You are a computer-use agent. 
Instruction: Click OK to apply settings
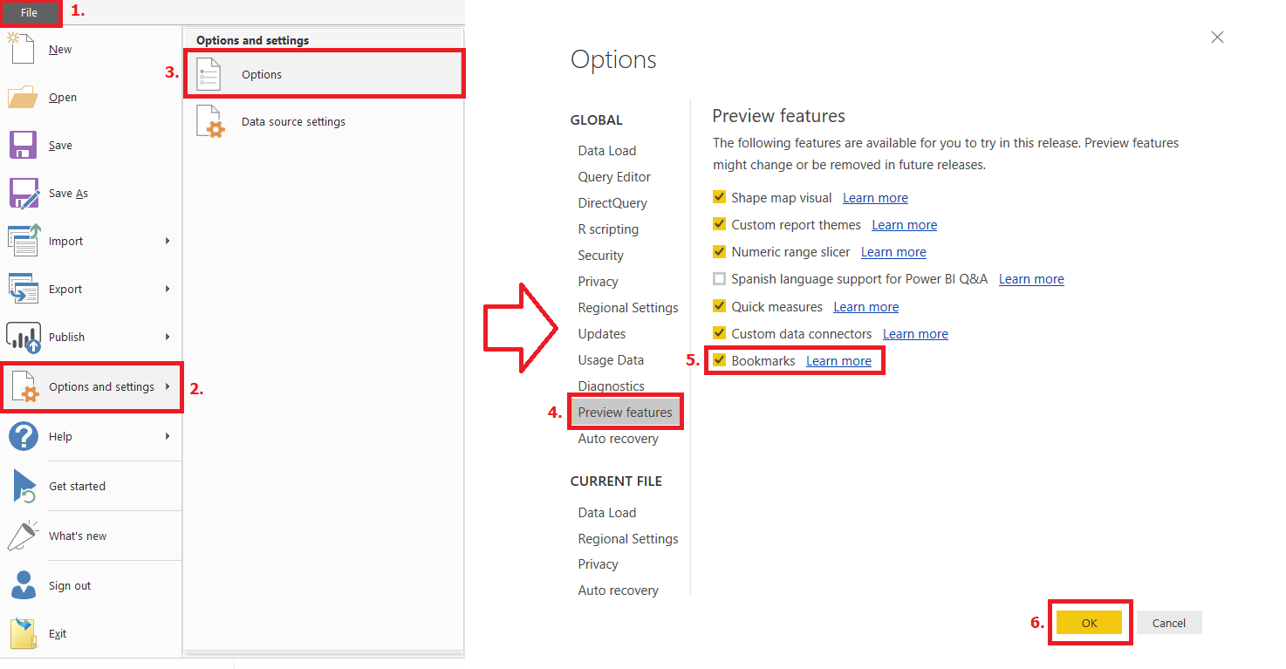click(1089, 622)
